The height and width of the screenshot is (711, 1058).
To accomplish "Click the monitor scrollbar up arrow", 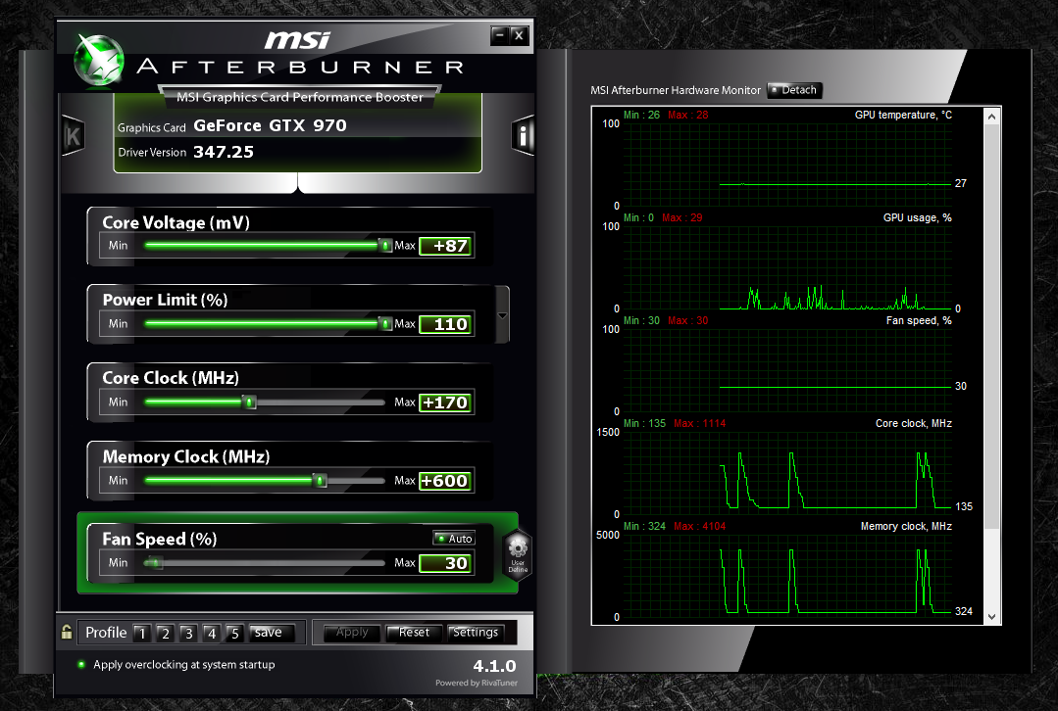I will click(991, 117).
